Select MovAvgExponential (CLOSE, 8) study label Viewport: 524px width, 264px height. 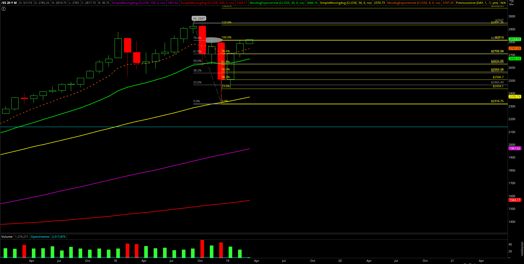(414, 3)
